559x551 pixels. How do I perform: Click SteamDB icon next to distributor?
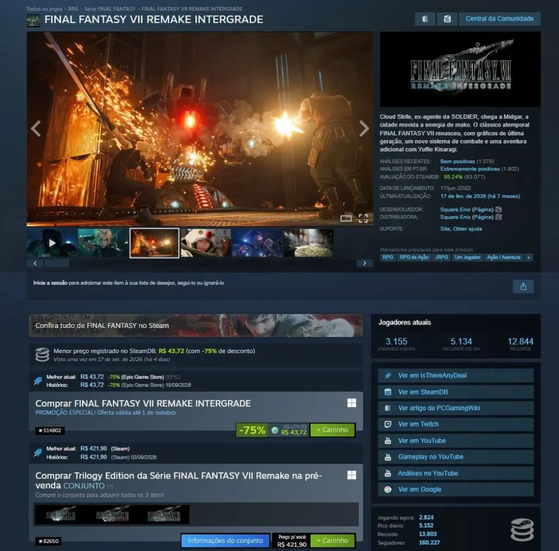(x=499, y=217)
